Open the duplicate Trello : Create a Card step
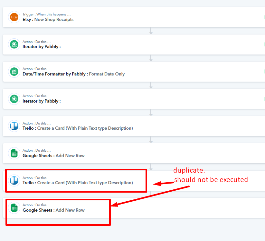Viewport: 265px width, 241px height. click(x=78, y=183)
